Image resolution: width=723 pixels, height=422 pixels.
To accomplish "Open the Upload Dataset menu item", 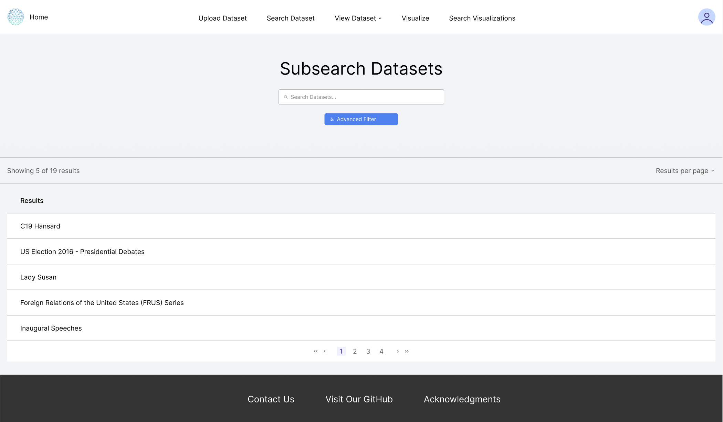I will [x=222, y=18].
